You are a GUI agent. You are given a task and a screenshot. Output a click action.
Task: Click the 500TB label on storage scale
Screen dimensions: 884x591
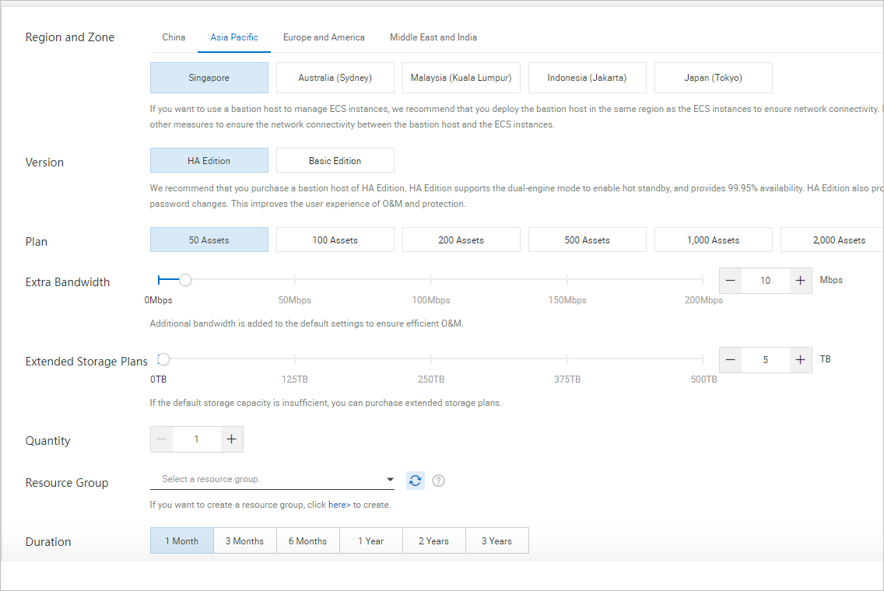click(x=703, y=379)
